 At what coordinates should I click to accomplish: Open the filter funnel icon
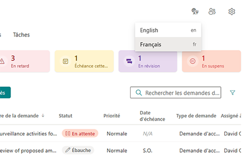tap(232, 92)
